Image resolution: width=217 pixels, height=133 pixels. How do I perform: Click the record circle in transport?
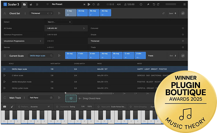(93, 5)
